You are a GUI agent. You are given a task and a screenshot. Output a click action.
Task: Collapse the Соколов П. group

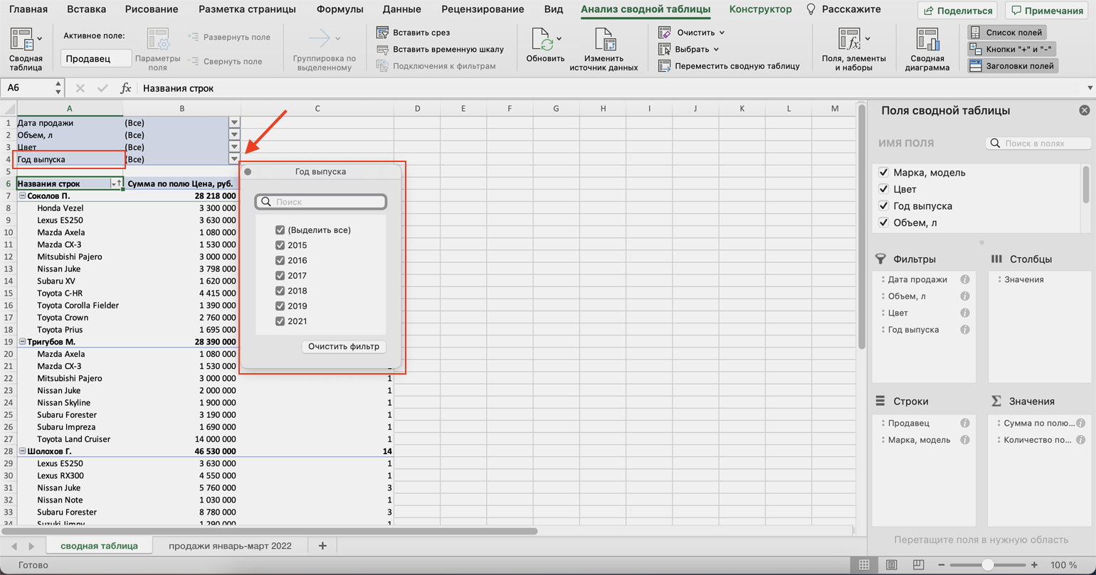[x=22, y=196]
